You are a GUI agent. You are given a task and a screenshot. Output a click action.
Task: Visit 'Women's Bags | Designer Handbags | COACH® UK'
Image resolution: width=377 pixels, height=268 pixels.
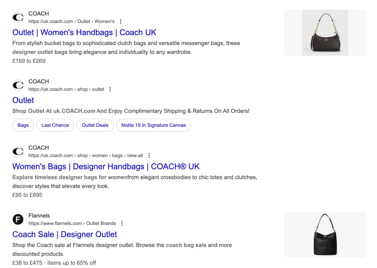pyautogui.click(x=106, y=167)
